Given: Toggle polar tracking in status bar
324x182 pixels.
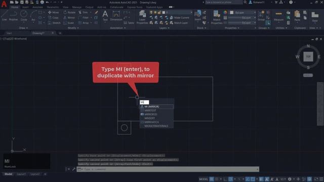Looking at the screenshot, I should pos(231,179).
